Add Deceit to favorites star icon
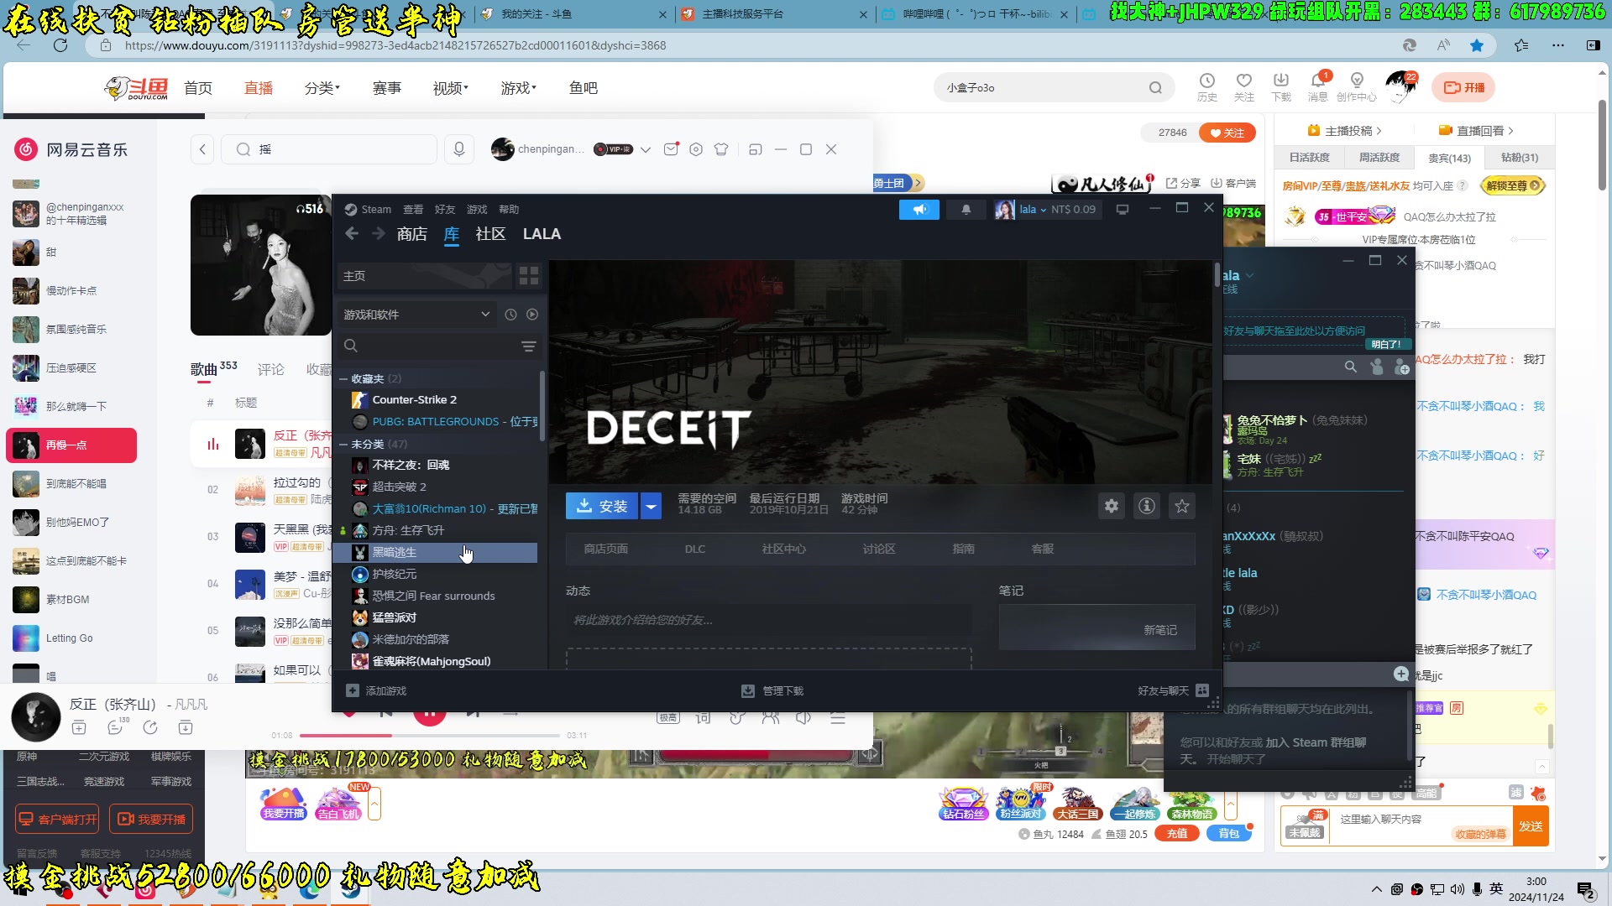Viewport: 1612px width, 906px height. pyautogui.click(x=1182, y=506)
